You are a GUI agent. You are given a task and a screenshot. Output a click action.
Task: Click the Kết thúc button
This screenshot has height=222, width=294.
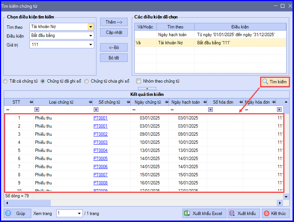pyautogui.click(x=276, y=214)
